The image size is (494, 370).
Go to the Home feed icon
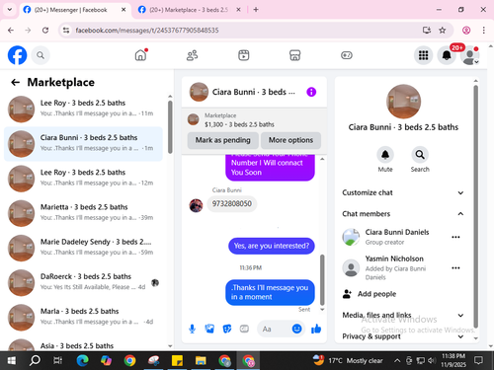click(141, 55)
